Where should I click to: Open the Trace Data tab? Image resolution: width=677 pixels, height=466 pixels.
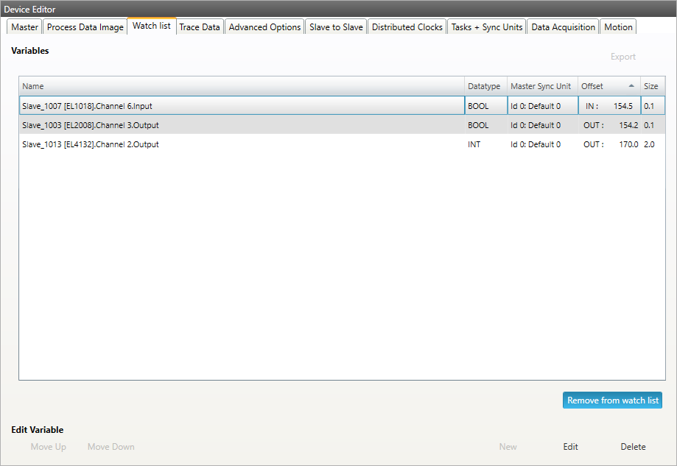[x=200, y=27]
